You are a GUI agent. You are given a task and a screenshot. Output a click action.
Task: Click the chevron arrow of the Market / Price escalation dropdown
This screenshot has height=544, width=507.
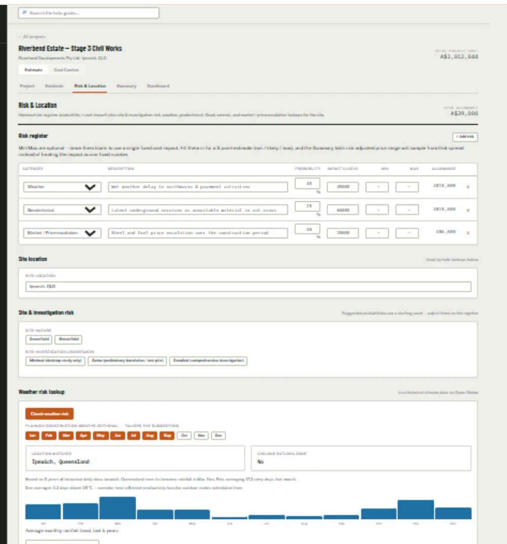click(x=90, y=233)
